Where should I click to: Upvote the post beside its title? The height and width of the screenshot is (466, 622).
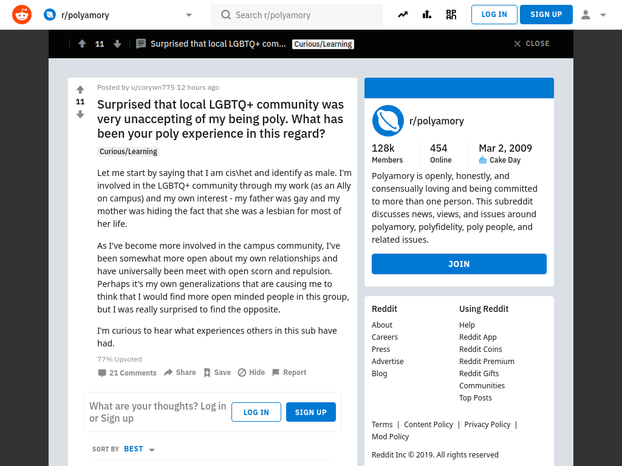click(80, 90)
